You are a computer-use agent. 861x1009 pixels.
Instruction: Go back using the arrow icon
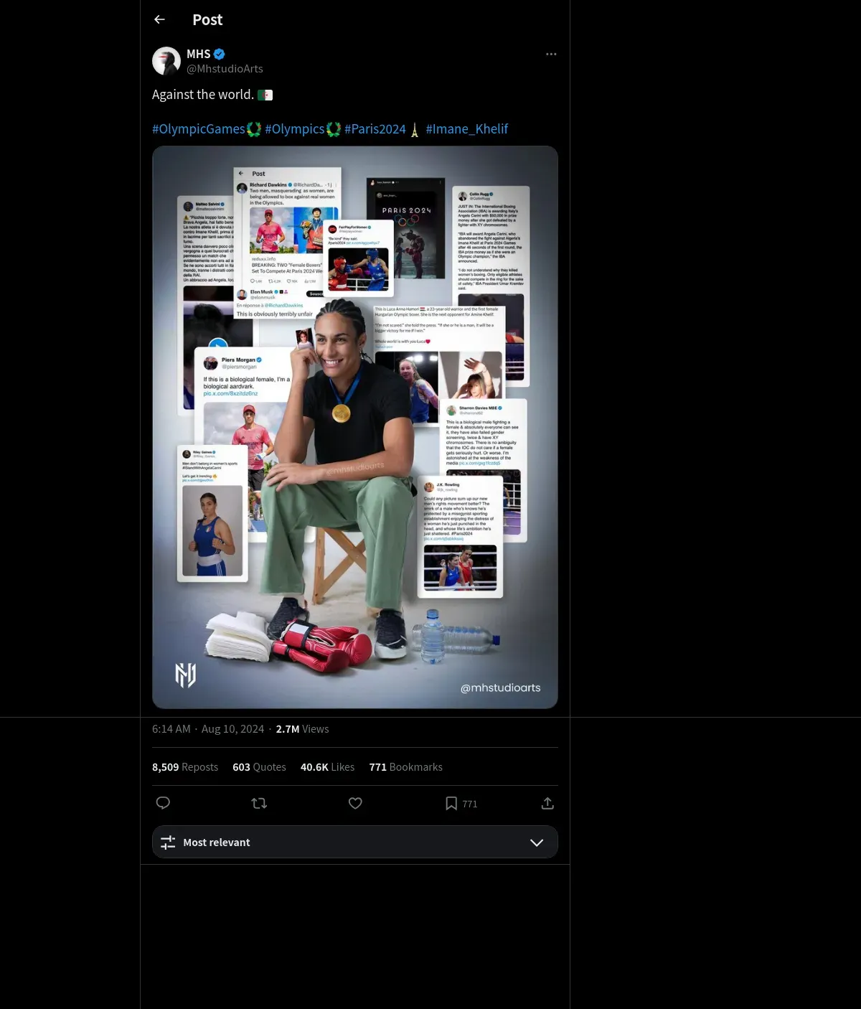[x=159, y=19]
